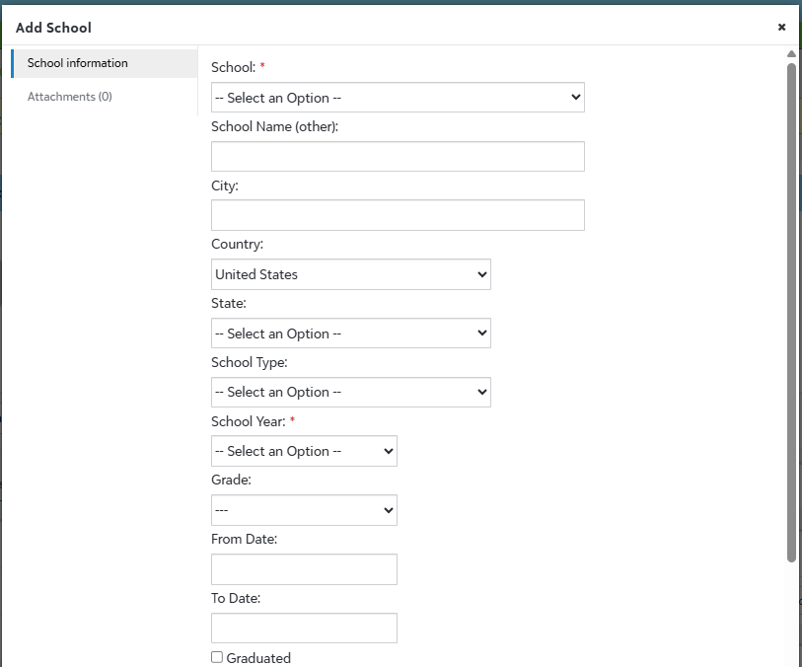Open the Attachments (0) tab

[70, 97]
